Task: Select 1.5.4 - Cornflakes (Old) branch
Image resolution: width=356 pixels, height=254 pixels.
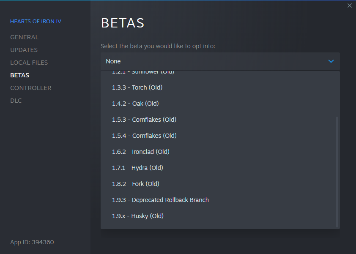Action: 144,136
